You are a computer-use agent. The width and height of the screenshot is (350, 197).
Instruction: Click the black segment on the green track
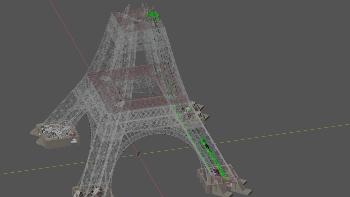(206, 146)
